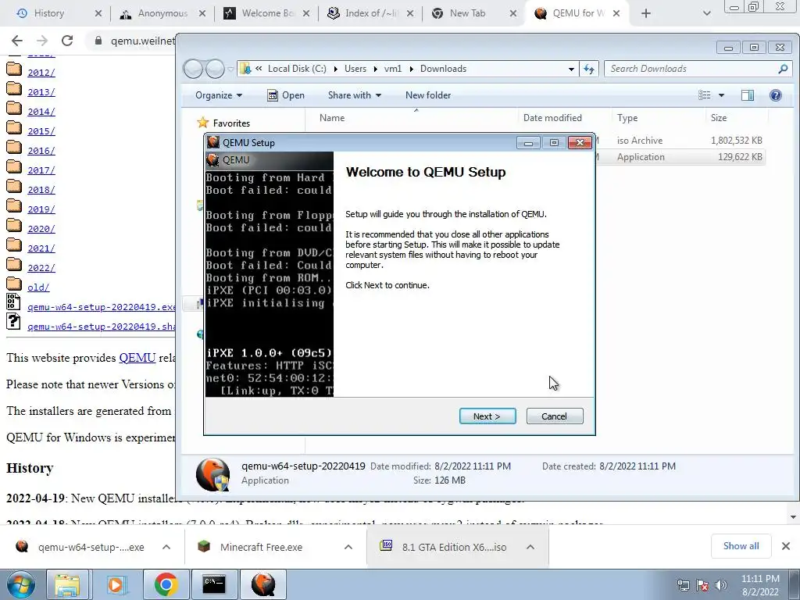Click volume speaker icon in system tray

click(721, 585)
